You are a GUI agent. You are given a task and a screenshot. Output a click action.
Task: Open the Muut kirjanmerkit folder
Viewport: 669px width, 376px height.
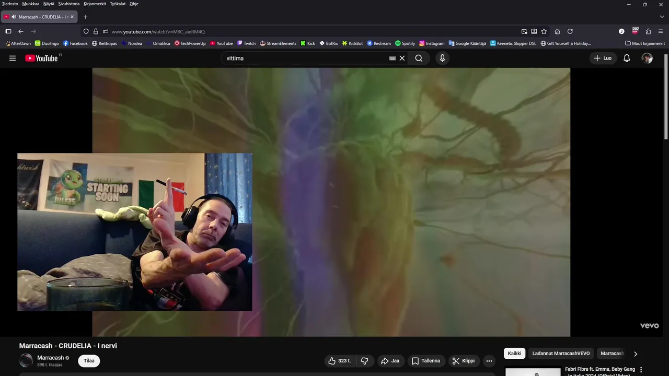(645, 43)
